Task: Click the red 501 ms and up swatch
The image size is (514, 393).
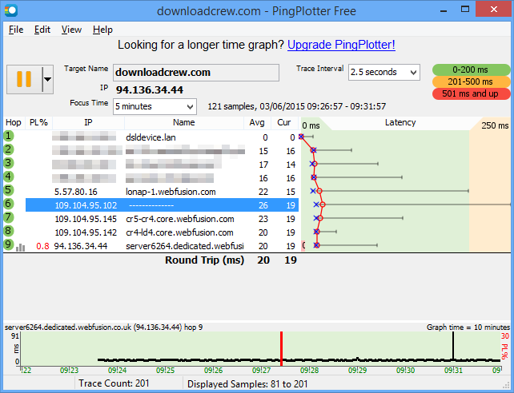Action: click(x=471, y=93)
